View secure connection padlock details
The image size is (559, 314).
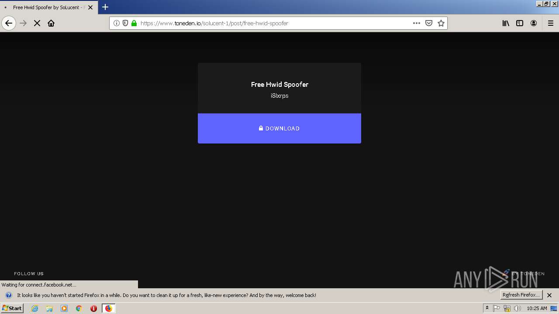coord(134,23)
